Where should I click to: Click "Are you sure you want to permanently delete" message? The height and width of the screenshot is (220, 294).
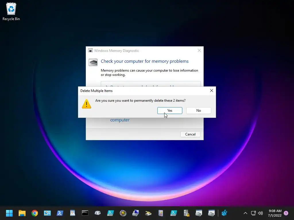coord(140,101)
